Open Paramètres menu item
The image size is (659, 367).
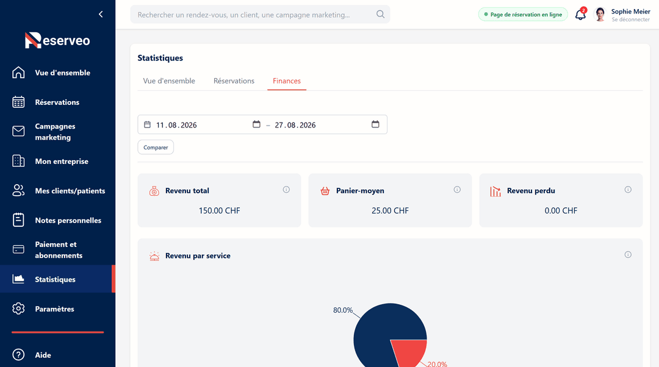coord(55,309)
